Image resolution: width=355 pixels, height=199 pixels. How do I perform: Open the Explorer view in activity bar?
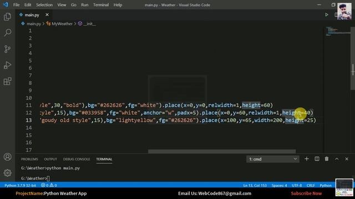(7, 17)
